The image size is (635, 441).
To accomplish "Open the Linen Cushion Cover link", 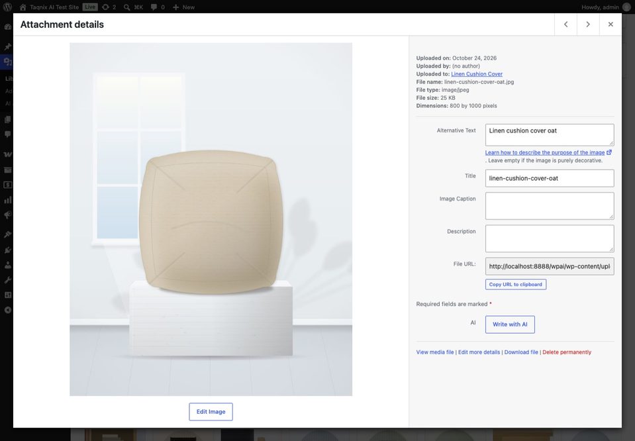I will click(x=477, y=74).
